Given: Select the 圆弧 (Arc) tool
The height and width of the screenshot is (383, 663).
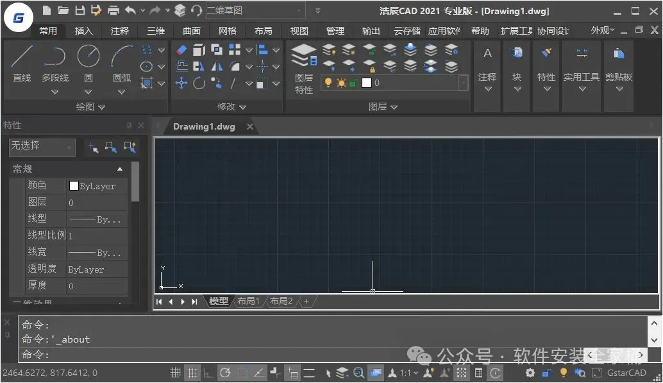Looking at the screenshot, I should point(122,63).
